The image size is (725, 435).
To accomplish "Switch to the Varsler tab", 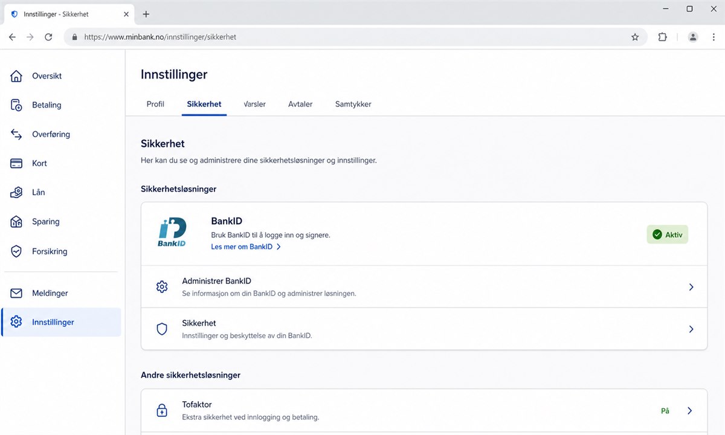I will [x=254, y=104].
